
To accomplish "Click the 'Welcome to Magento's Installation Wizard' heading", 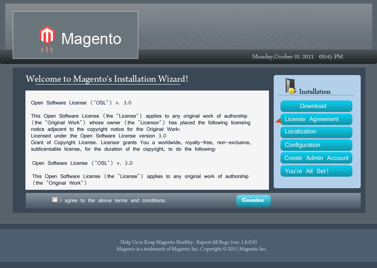I will click(x=106, y=79).
